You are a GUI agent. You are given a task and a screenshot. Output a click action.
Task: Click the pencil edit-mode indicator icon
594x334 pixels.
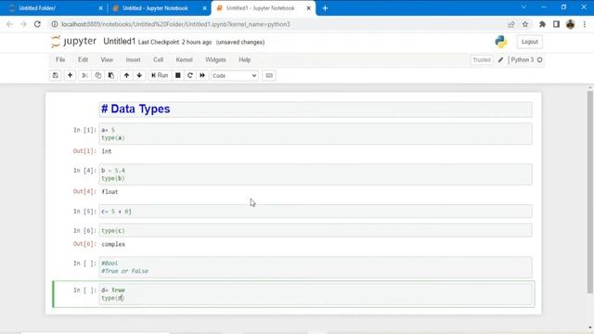tap(500, 59)
